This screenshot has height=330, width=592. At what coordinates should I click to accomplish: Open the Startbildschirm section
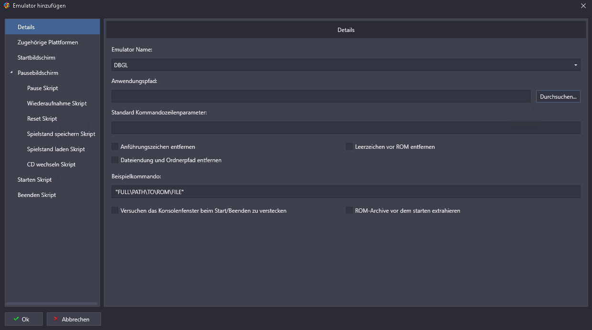click(36, 58)
